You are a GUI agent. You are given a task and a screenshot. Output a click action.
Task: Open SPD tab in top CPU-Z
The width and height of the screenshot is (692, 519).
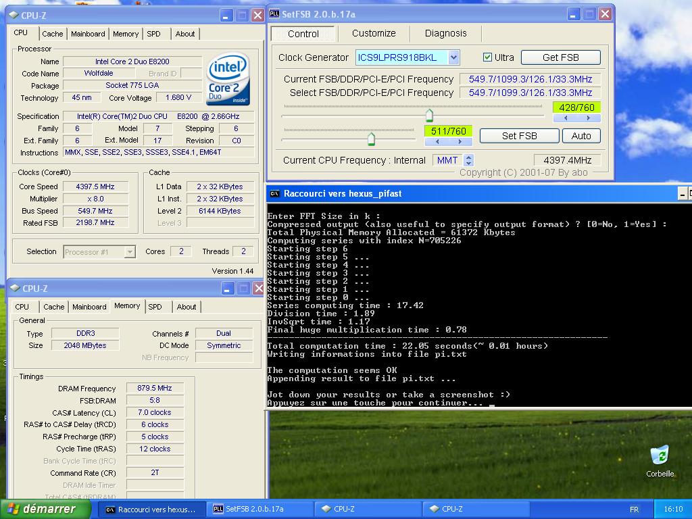click(153, 34)
